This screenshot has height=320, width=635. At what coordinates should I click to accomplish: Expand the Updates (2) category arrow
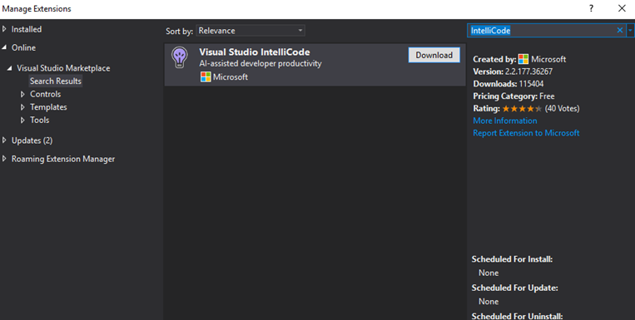(x=4, y=140)
